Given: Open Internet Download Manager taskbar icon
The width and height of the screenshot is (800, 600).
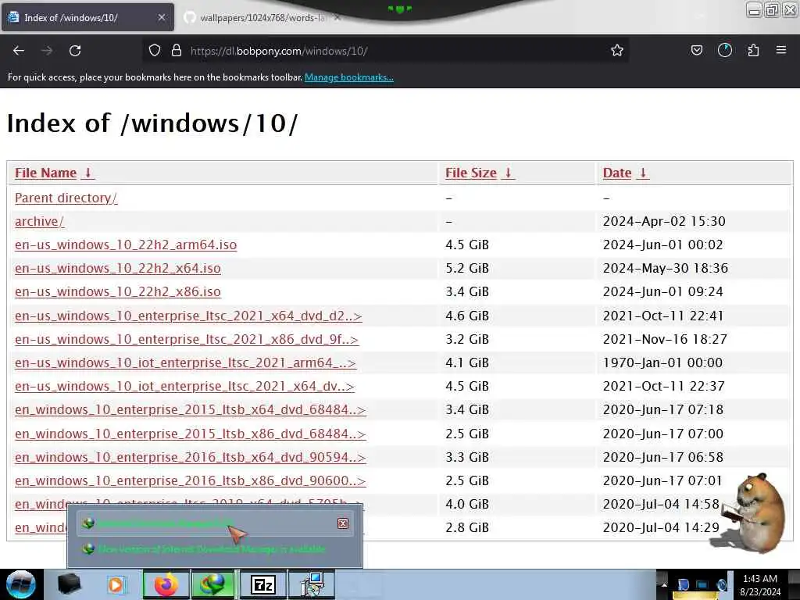Looking at the screenshot, I should [213, 584].
